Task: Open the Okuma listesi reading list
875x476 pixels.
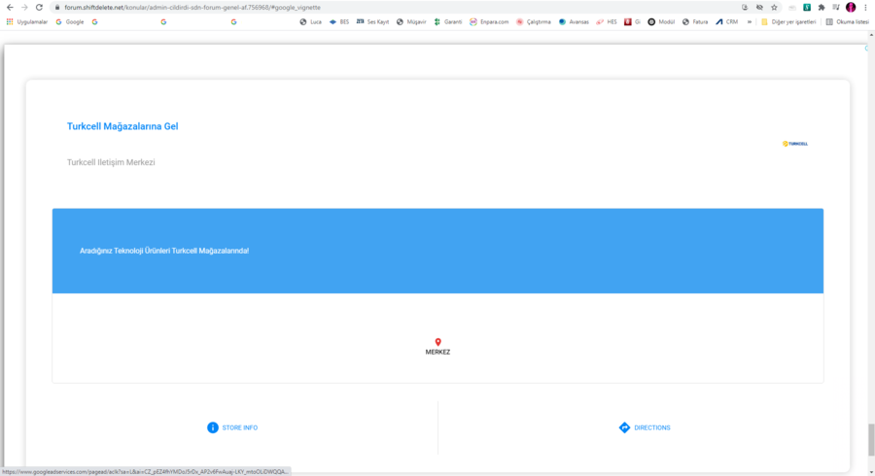Action: click(848, 21)
